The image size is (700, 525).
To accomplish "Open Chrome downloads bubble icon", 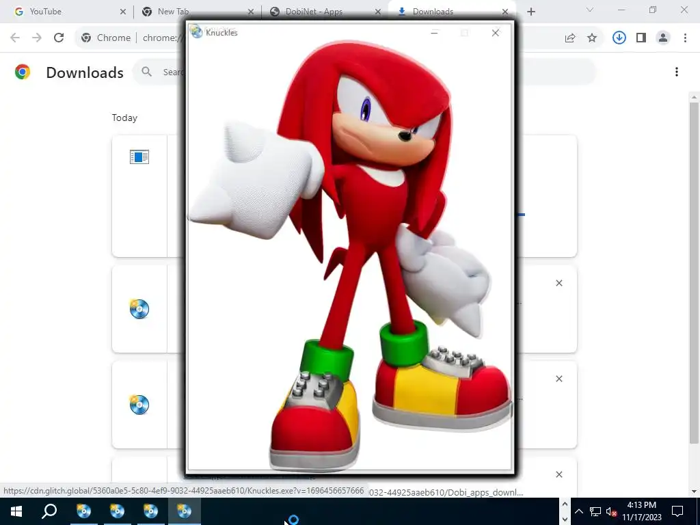I will [619, 38].
